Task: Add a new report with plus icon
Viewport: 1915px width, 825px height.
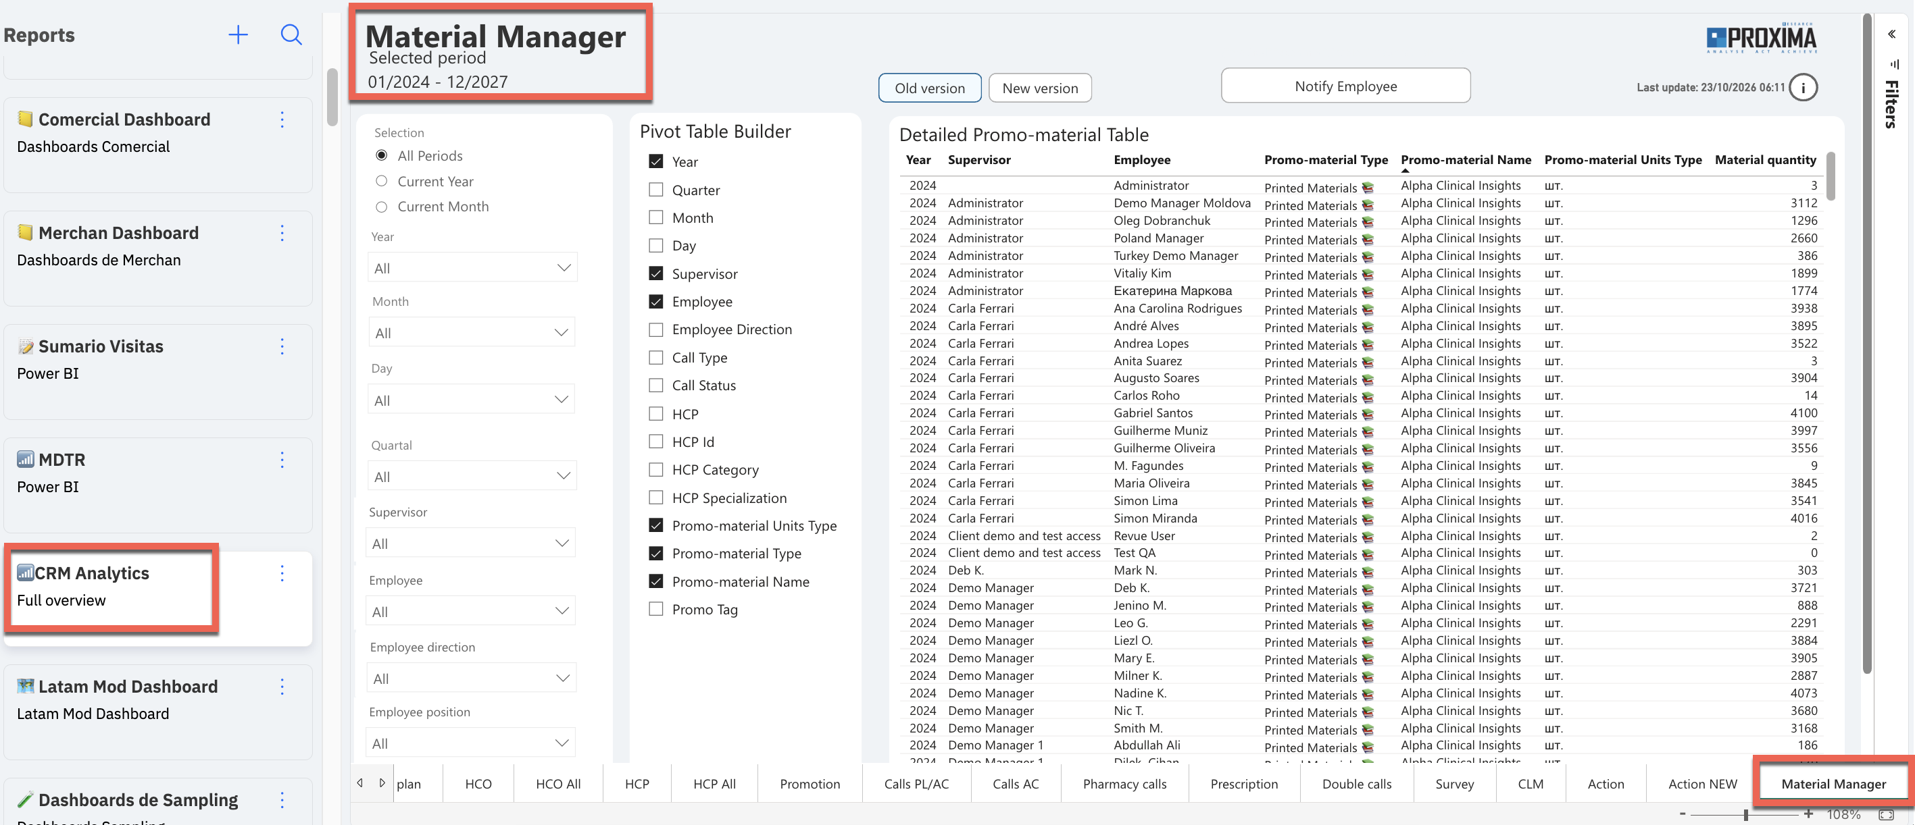Action: pyautogui.click(x=238, y=35)
